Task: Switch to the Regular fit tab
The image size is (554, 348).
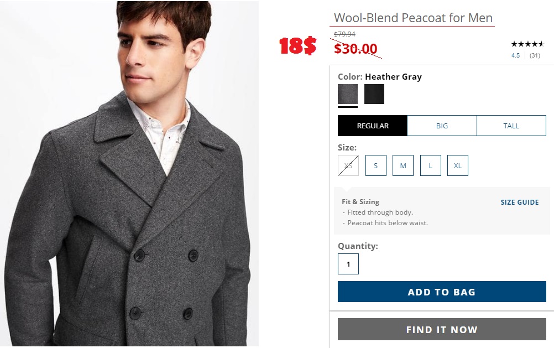Action: coord(373,126)
